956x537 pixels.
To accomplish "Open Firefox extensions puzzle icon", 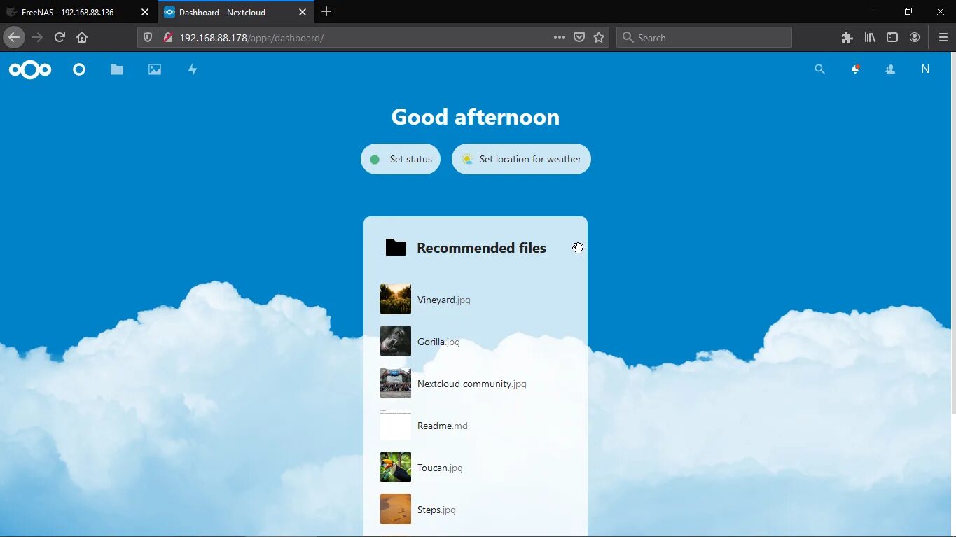I will 847,38.
